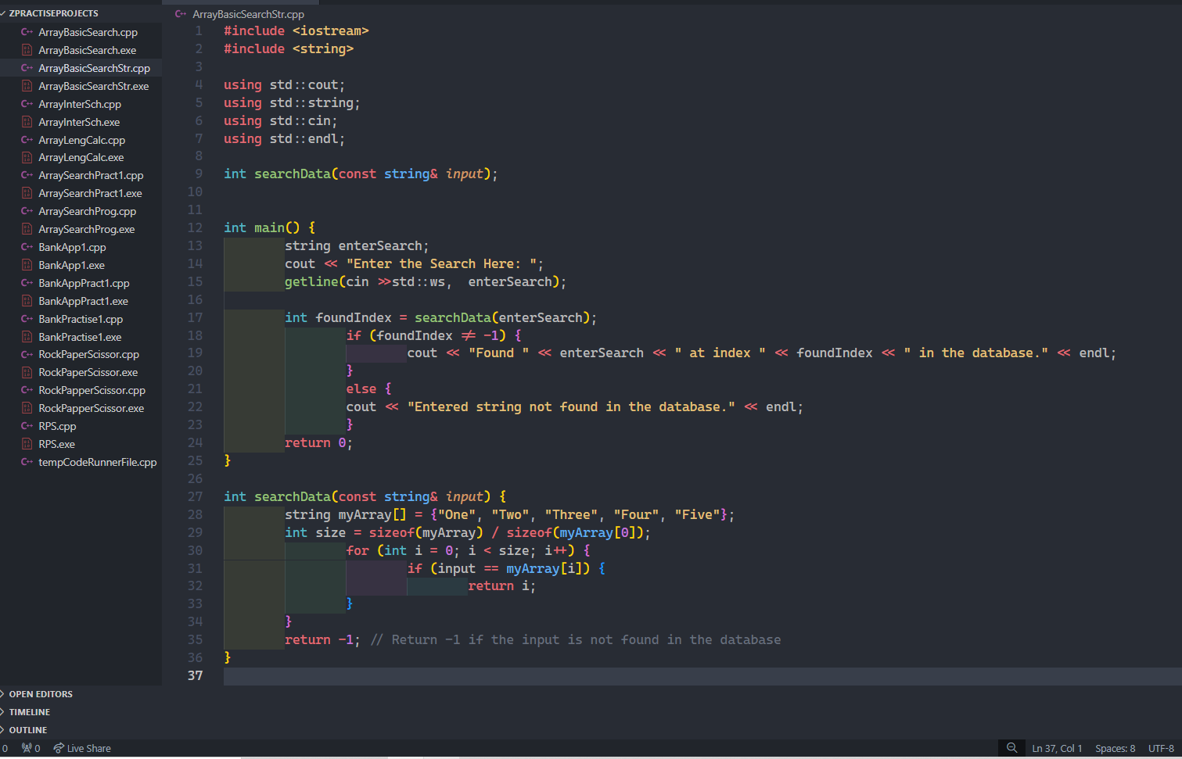
Task: Click the Ln 37, Col 1 indicator
Action: pos(1057,748)
